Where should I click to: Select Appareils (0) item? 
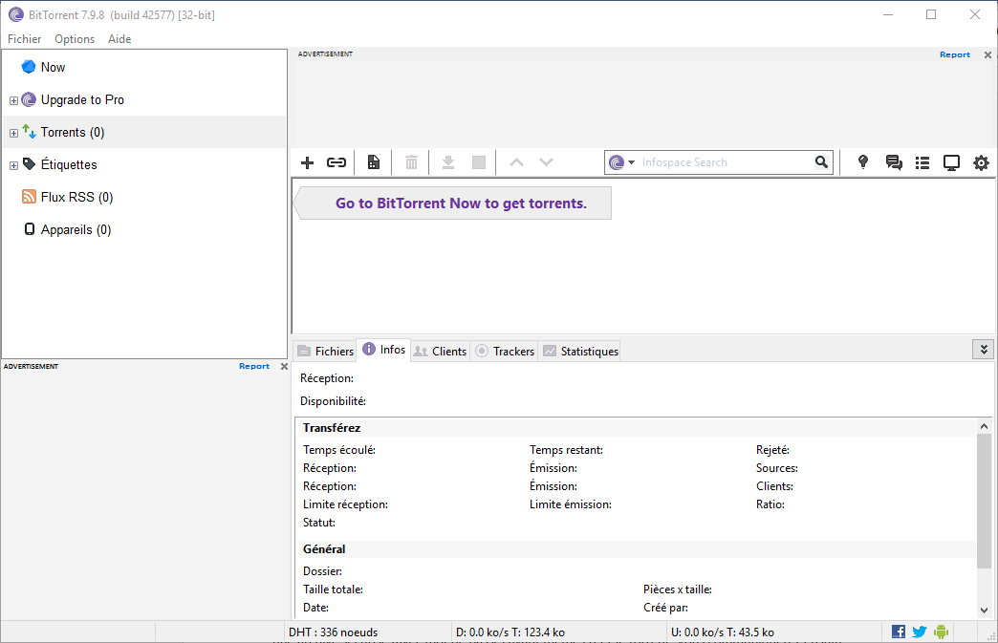click(x=144, y=229)
